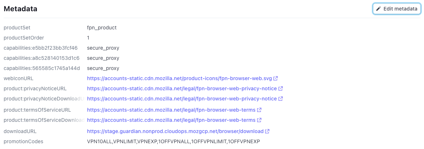This screenshot has width=424, height=149.
Task: Select the promotionCodes value text
Action: pos(173,141)
